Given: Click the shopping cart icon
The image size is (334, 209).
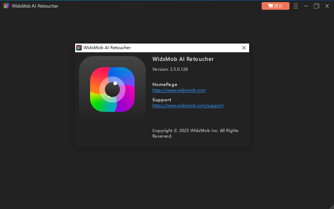Looking at the screenshot, I should point(270,6).
